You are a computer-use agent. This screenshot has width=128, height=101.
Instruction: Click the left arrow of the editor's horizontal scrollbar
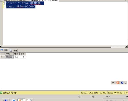pos(1,46)
